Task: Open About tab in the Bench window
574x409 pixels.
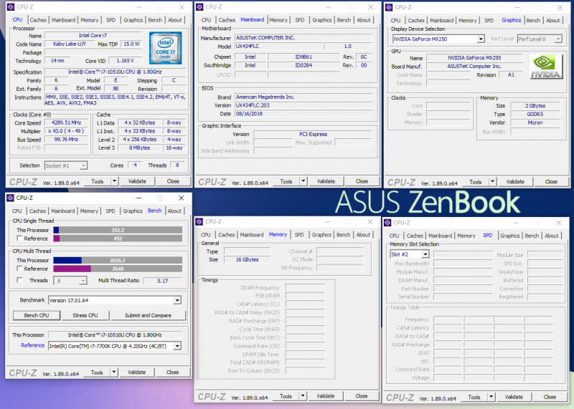Action: click(174, 211)
